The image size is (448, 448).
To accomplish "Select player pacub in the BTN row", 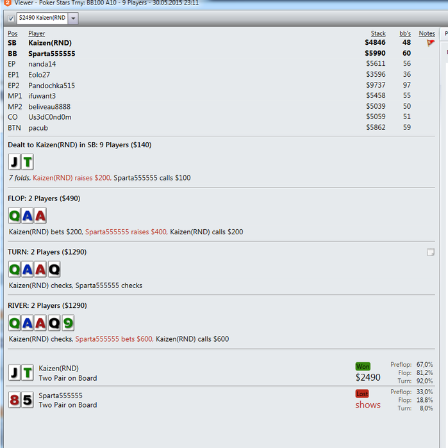I will point(38,128).
